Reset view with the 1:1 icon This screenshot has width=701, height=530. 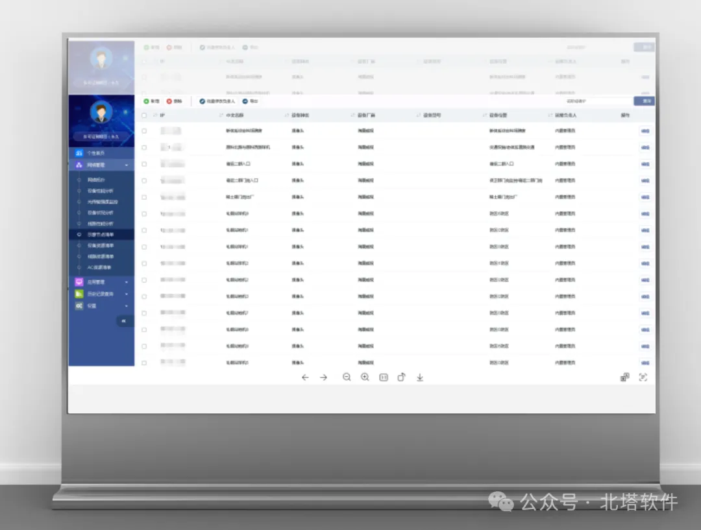pyautogui.click(x=384, y=378)
